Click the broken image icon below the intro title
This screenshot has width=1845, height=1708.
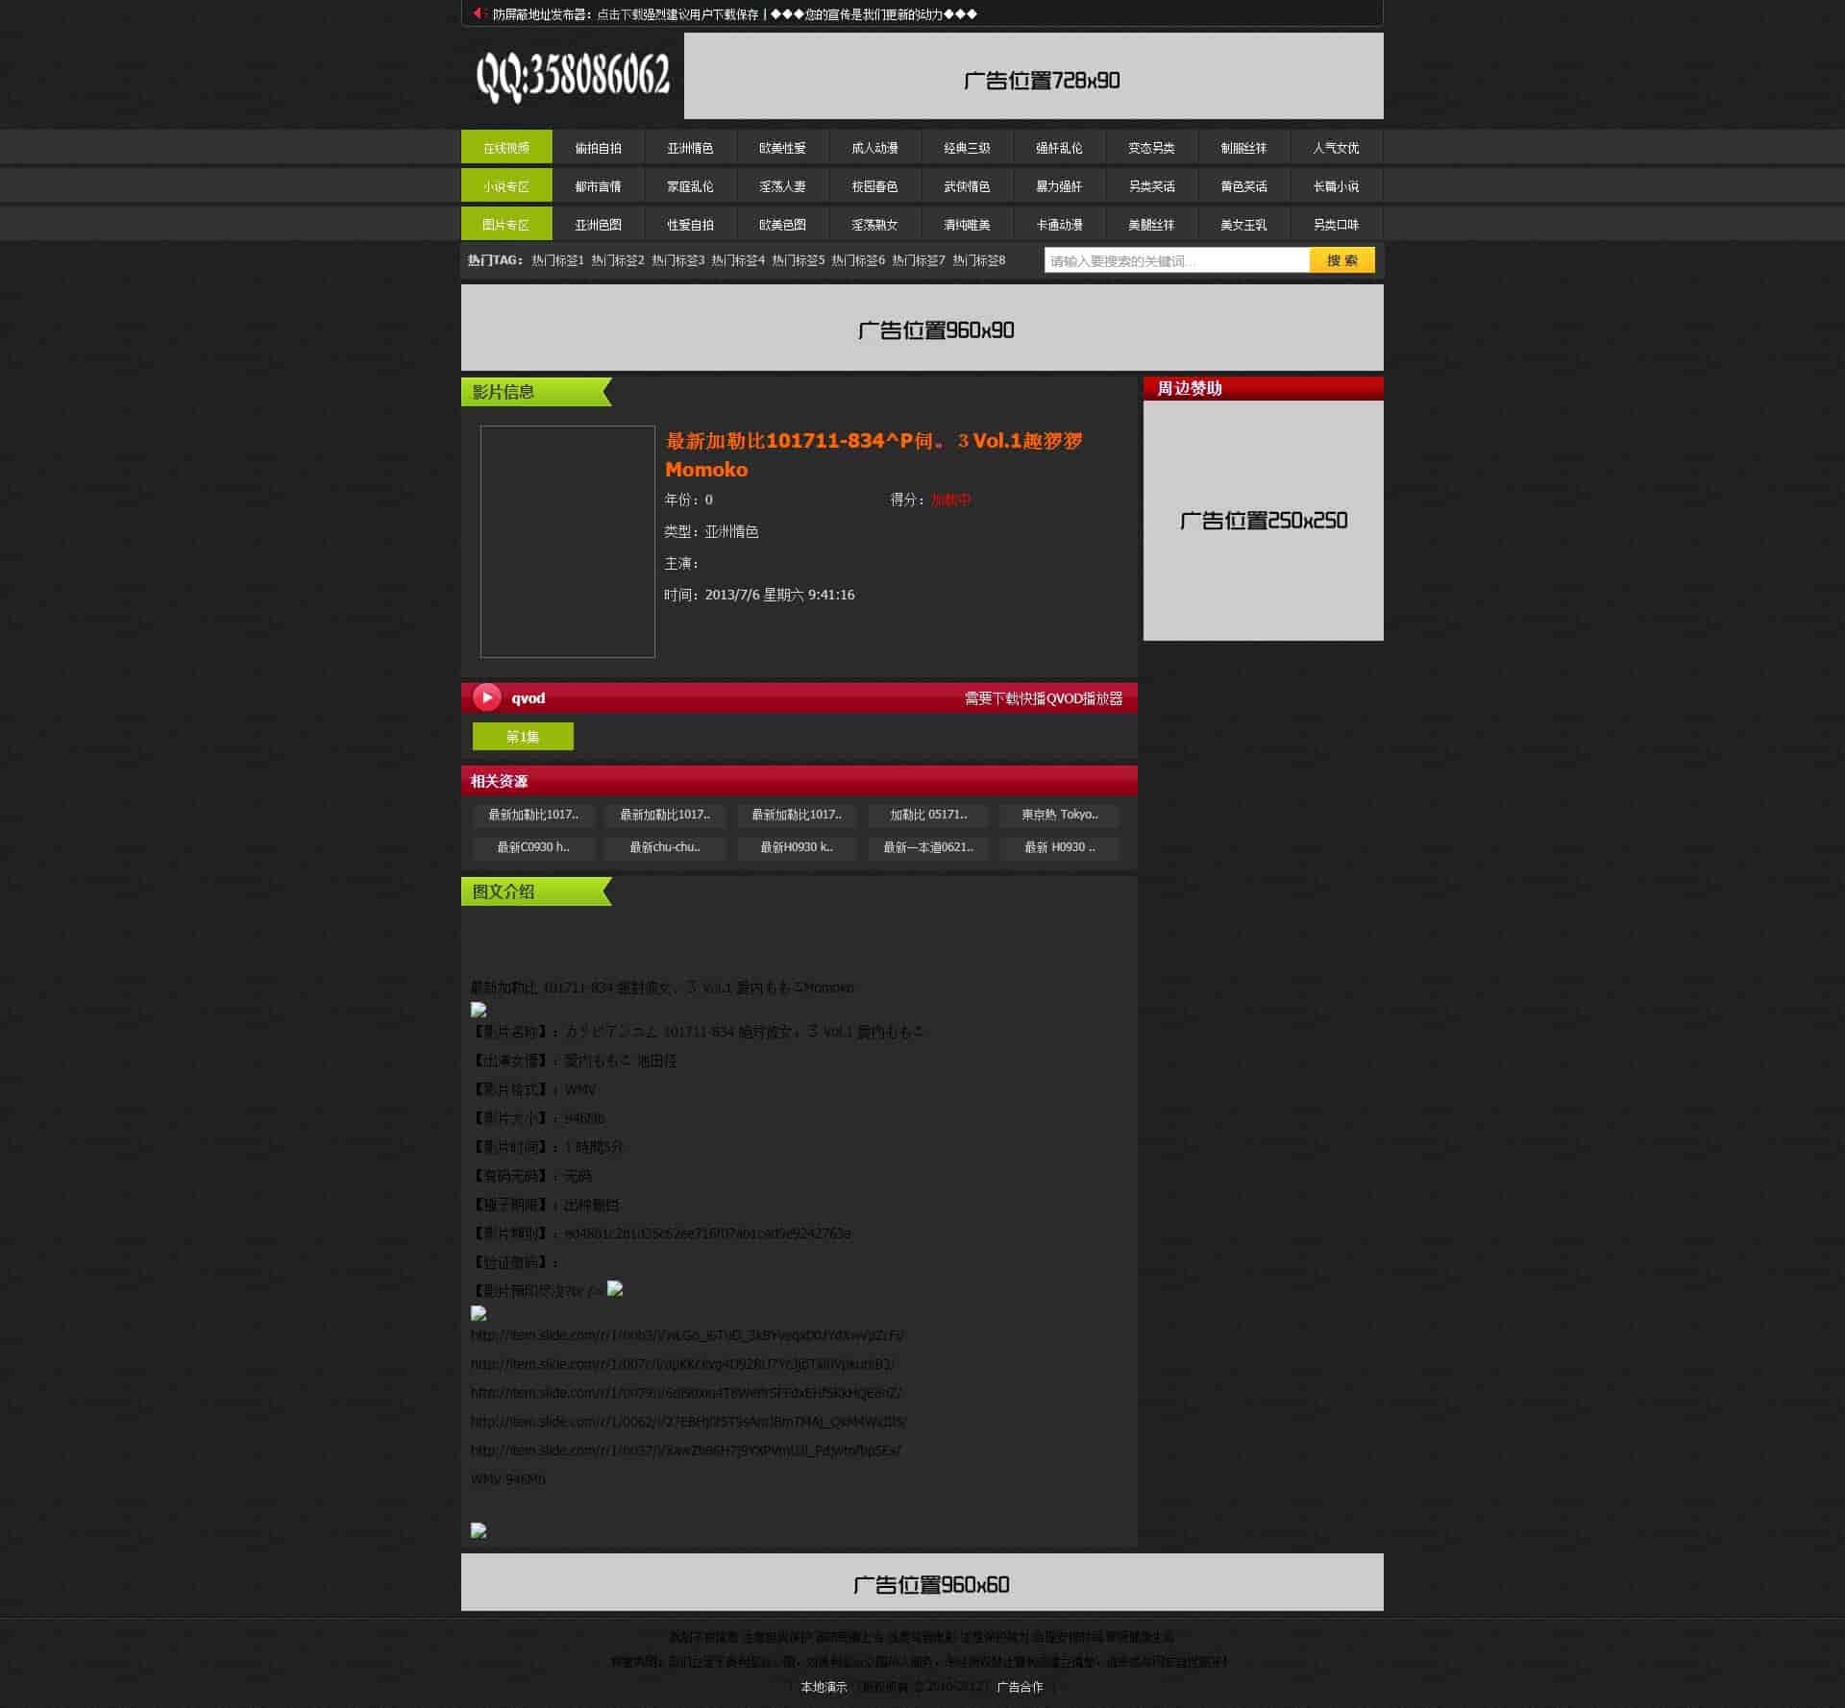(x=479, y=1010)
